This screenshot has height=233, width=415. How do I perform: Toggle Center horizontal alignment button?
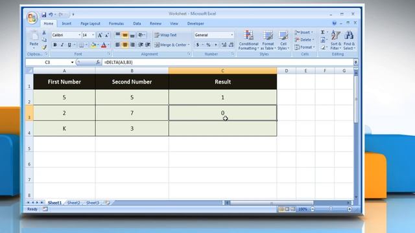(x=125, y=45)
